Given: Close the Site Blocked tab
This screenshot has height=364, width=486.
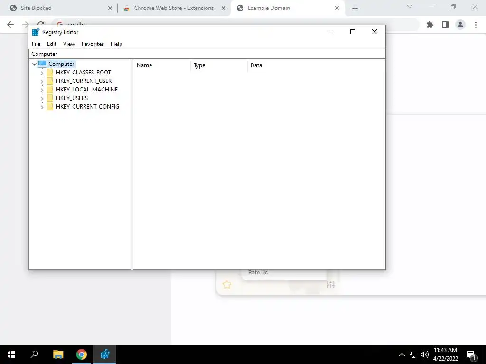Looking at the screenshot, I should click(x=110, y=9).
